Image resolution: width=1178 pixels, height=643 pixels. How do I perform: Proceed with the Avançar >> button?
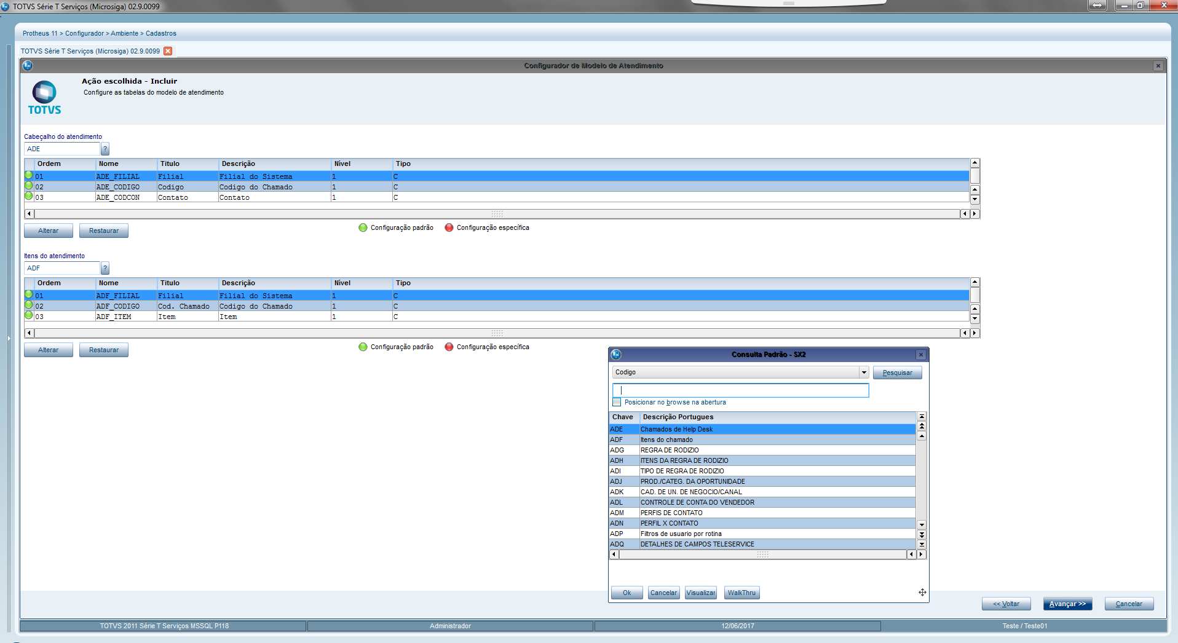coord(1068,604)
